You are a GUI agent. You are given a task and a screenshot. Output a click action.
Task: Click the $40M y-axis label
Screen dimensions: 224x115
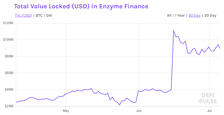tap(8, 90)
